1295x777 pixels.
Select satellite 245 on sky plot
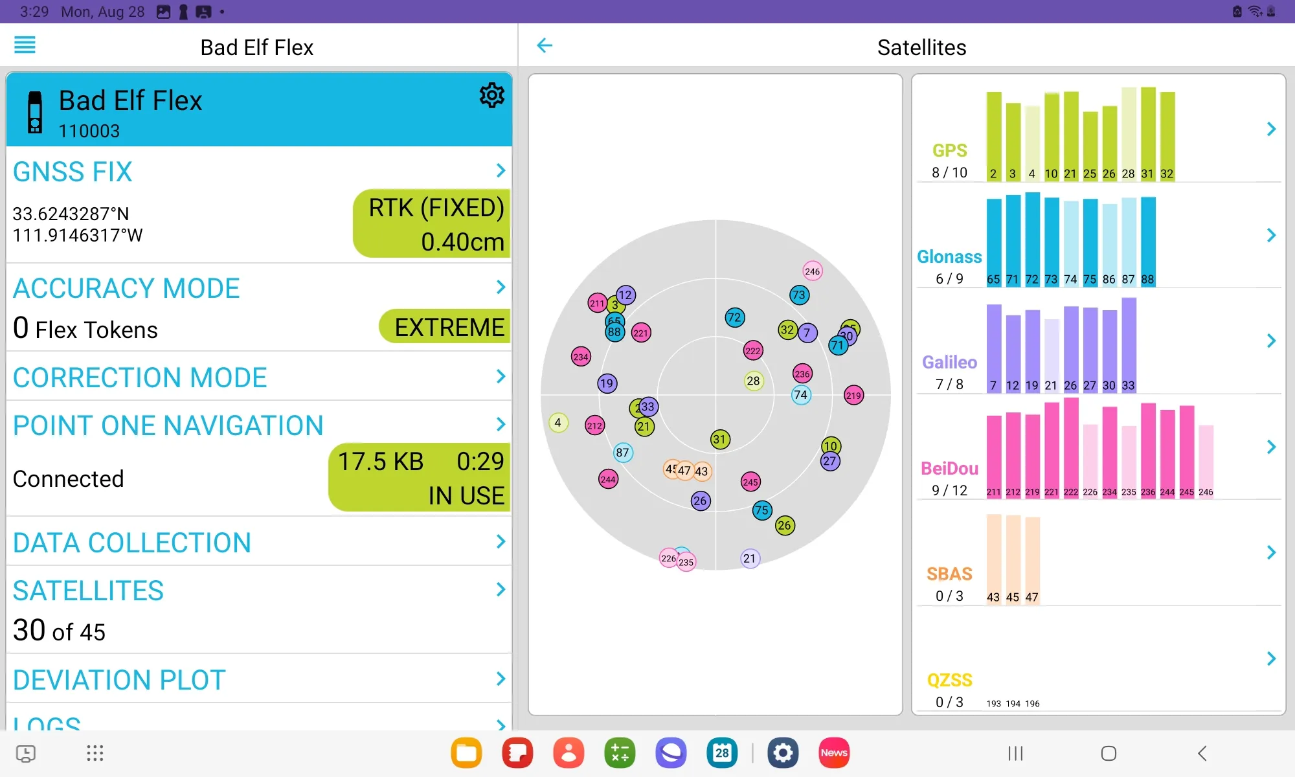coord(750,482)
